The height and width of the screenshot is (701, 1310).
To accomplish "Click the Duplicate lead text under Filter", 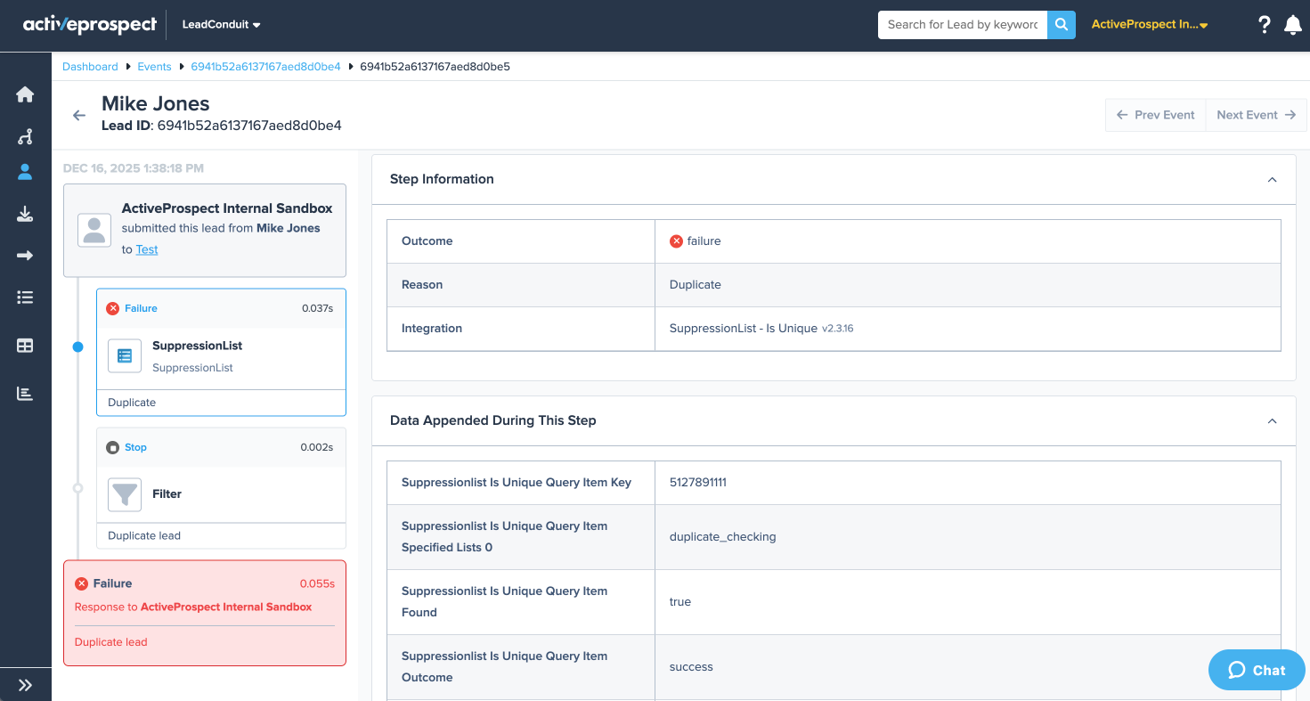I will pyautogui.click(x=144, y=536).
